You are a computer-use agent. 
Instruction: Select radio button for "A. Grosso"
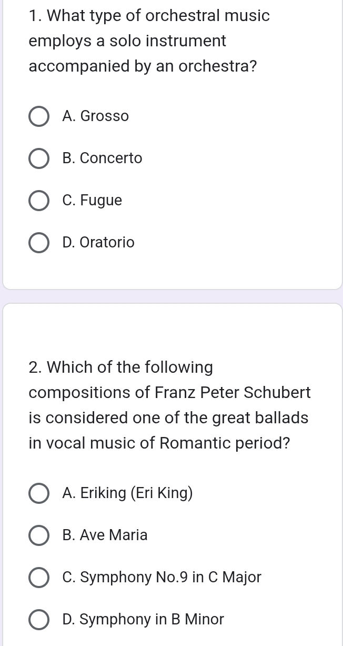pos(39,116)
